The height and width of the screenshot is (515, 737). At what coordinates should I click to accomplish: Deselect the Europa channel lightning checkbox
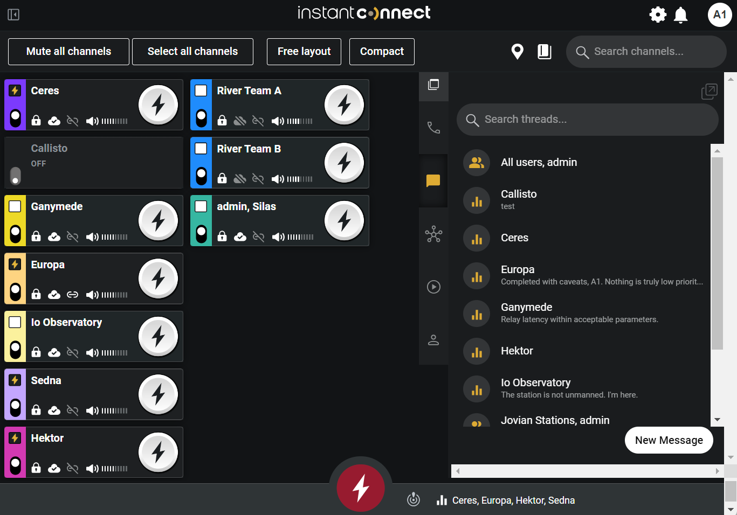(15, 265)
